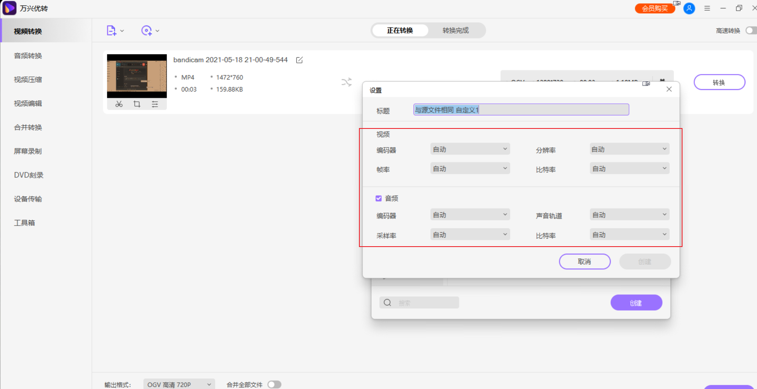The width and height of the screenshot is (757, 389).
Task: Open the hamburger menu in title bar
Action: point(707,8)
